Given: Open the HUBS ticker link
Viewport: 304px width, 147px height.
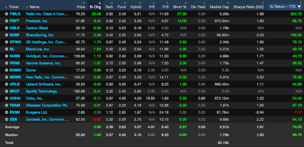Looking at the screenshot, I should tap(15, 56).
